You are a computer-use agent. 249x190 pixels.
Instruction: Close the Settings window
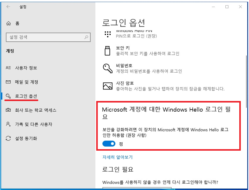(x=241, y=7)
